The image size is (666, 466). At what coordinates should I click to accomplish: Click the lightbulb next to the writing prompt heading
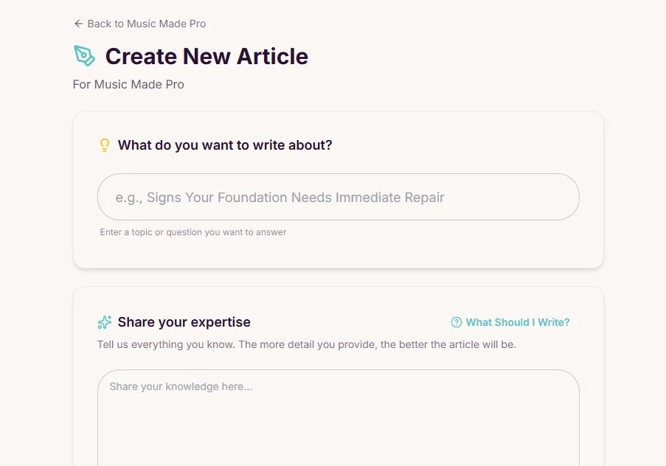[104, 145]
